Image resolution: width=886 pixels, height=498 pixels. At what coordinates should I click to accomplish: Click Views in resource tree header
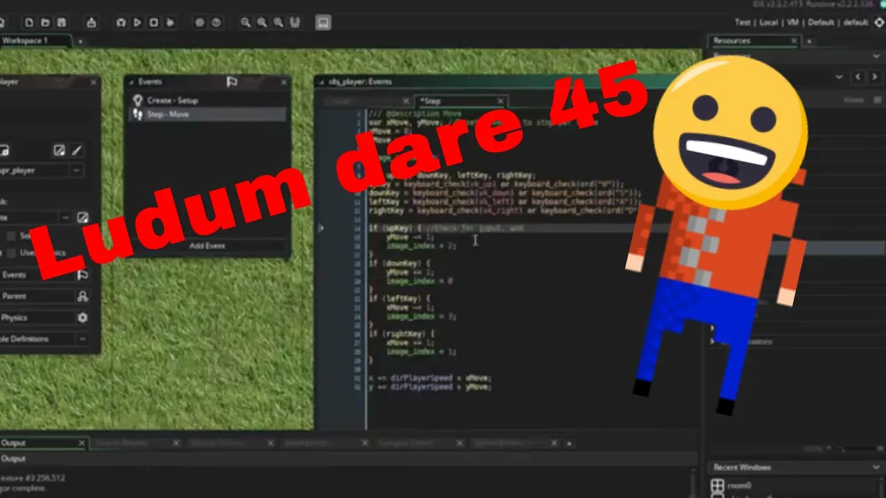pos(853,100)
